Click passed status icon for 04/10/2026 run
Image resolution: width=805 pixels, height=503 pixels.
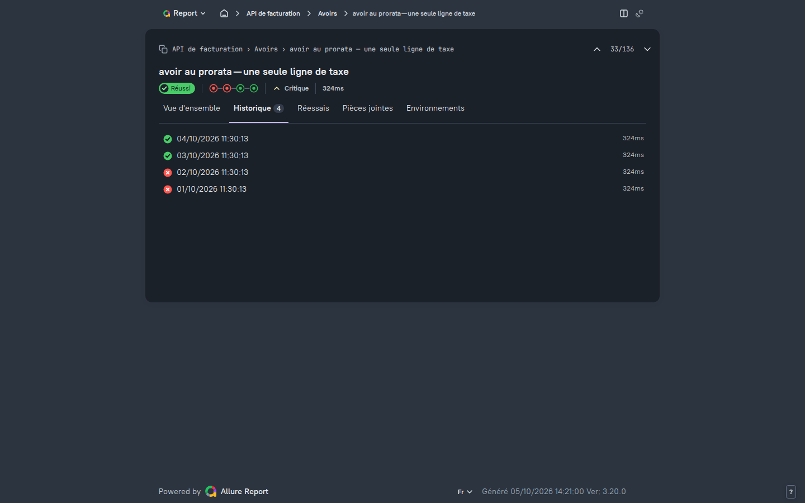click(x=168, y=139)
